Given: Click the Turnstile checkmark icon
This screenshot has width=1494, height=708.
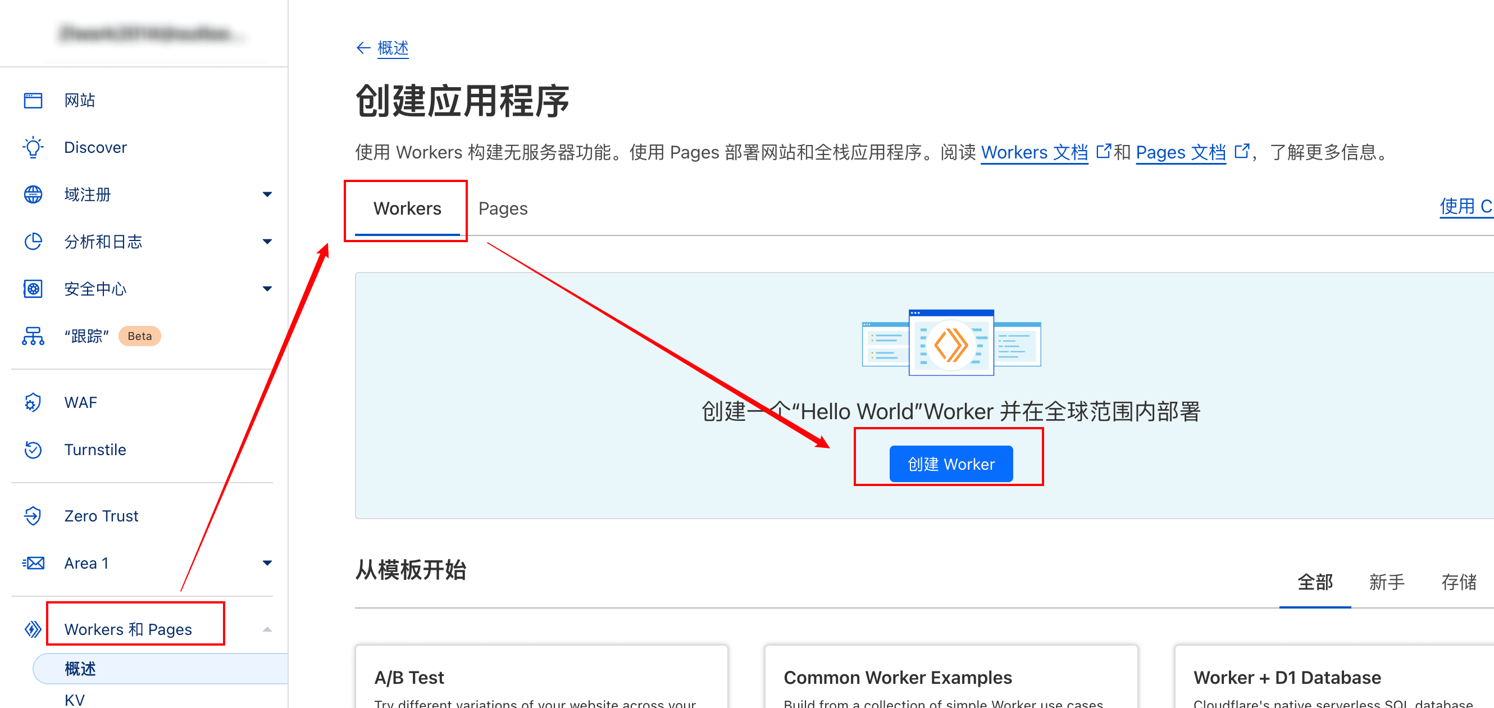Looking at the screenshot, I should click(33, 450).
